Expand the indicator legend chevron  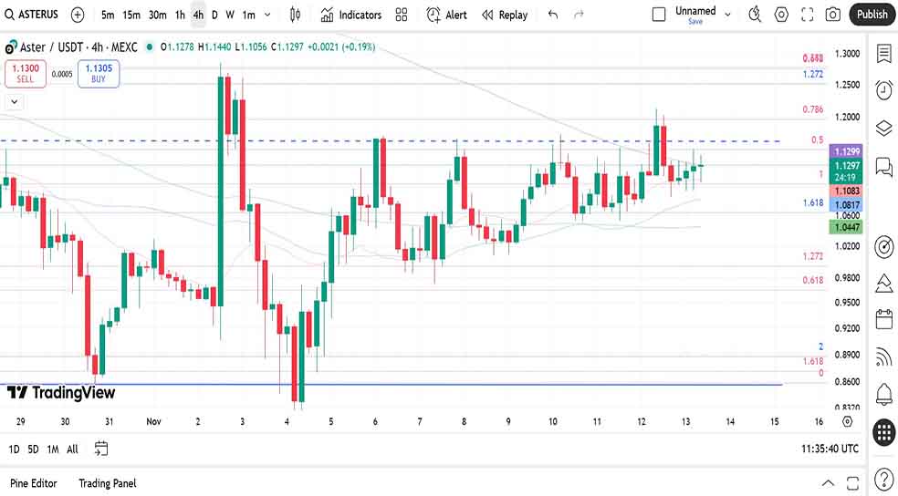pyautogui.click(x=14, y=102)
